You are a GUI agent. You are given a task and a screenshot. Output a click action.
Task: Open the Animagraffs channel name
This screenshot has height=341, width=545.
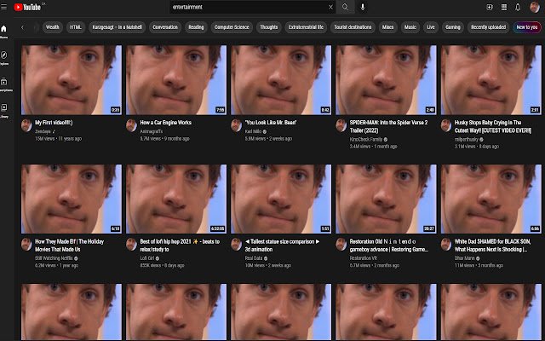[x=152, y=131]
